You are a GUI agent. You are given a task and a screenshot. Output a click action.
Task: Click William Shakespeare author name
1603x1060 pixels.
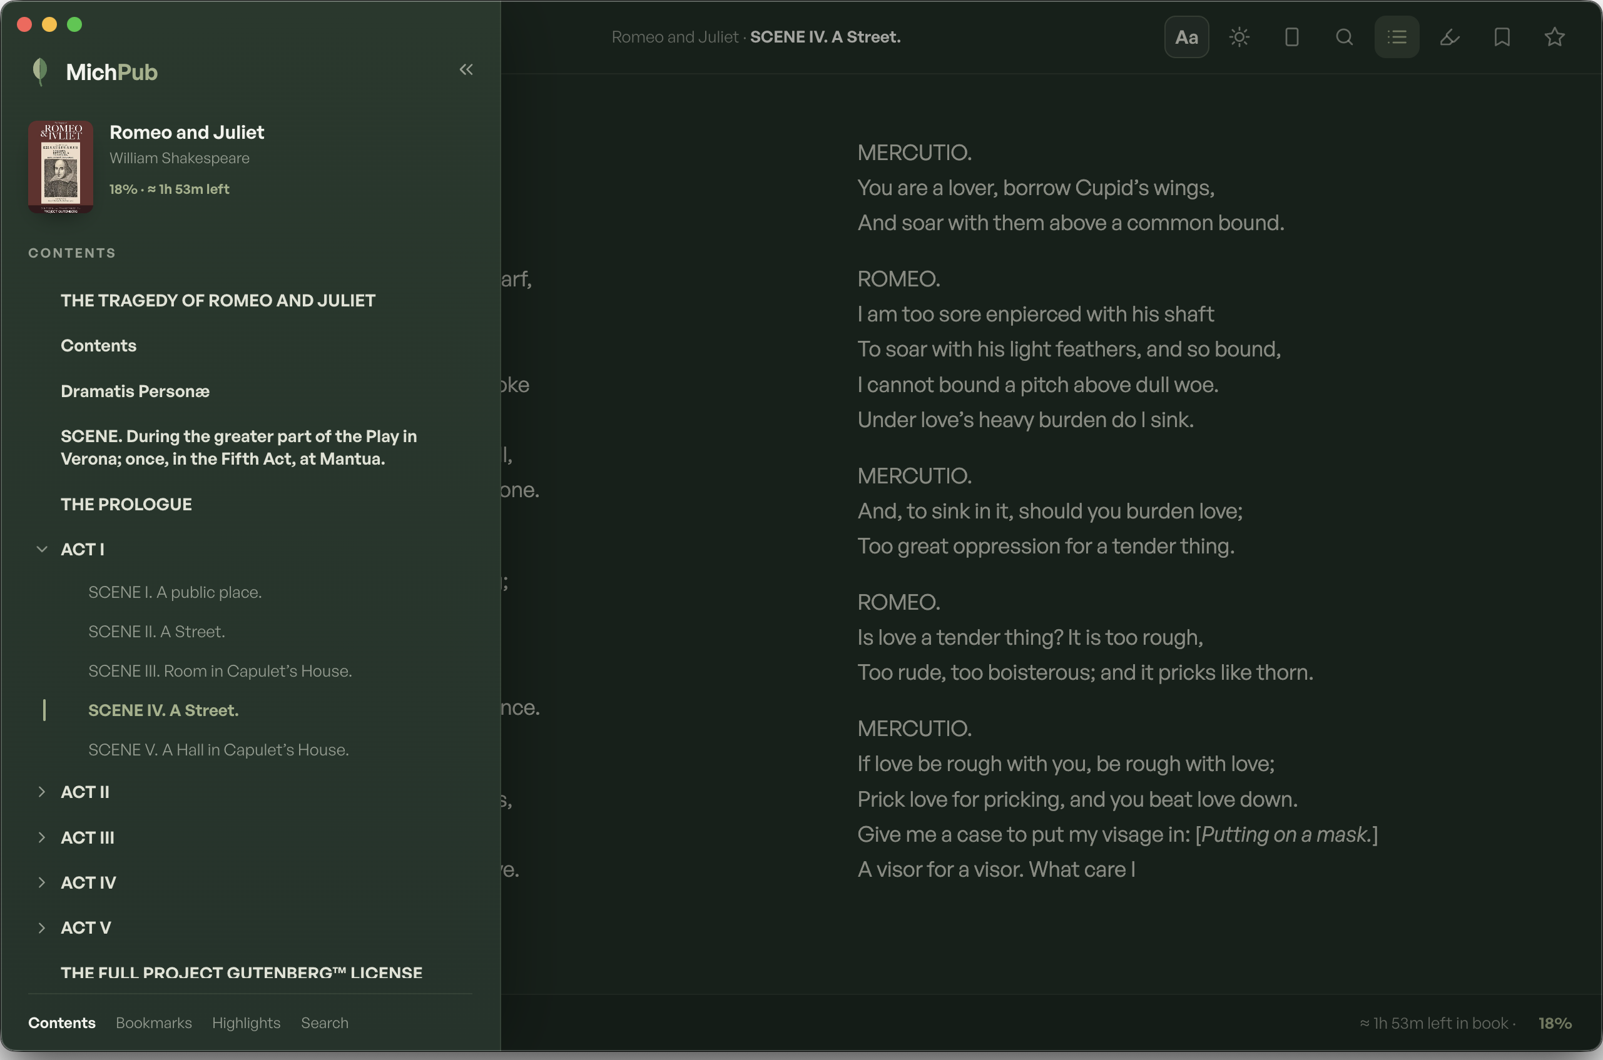179,158
